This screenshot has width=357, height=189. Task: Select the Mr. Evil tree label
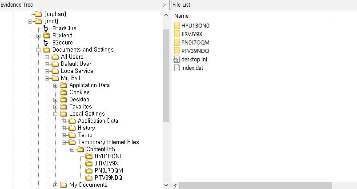click(x=70, y=78)
